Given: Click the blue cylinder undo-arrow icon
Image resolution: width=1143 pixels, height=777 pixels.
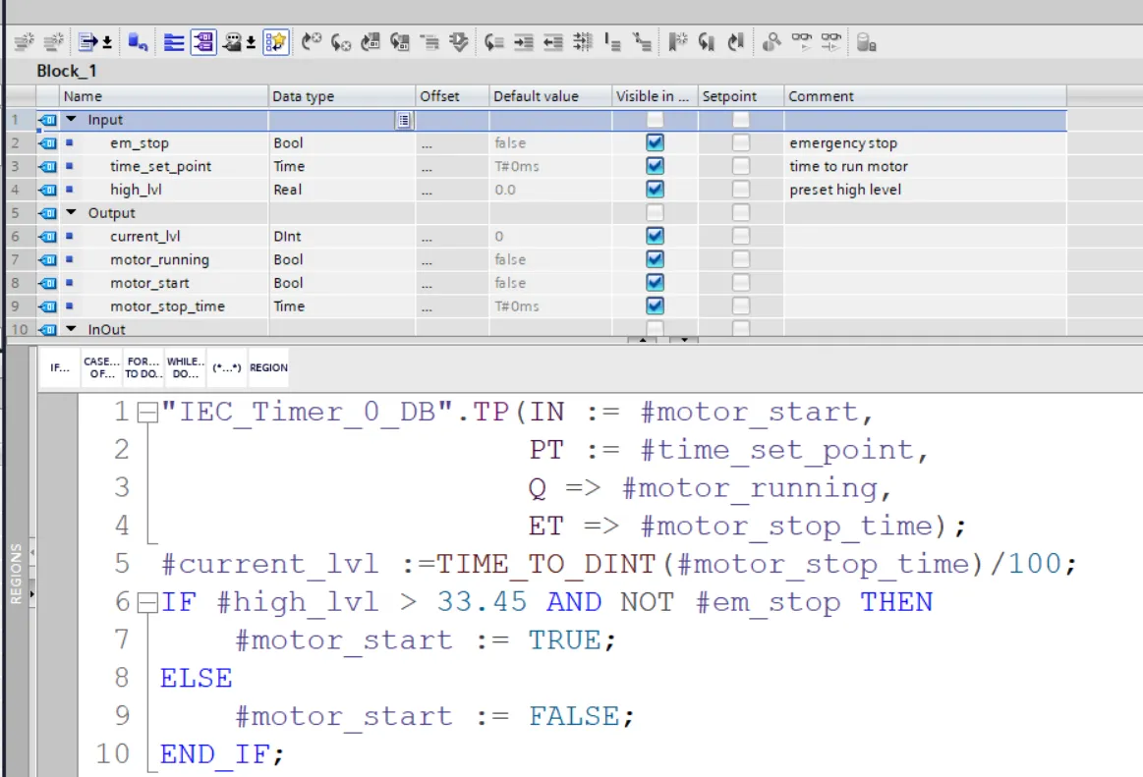Looking at the screenshot, I should pos(138,42).
